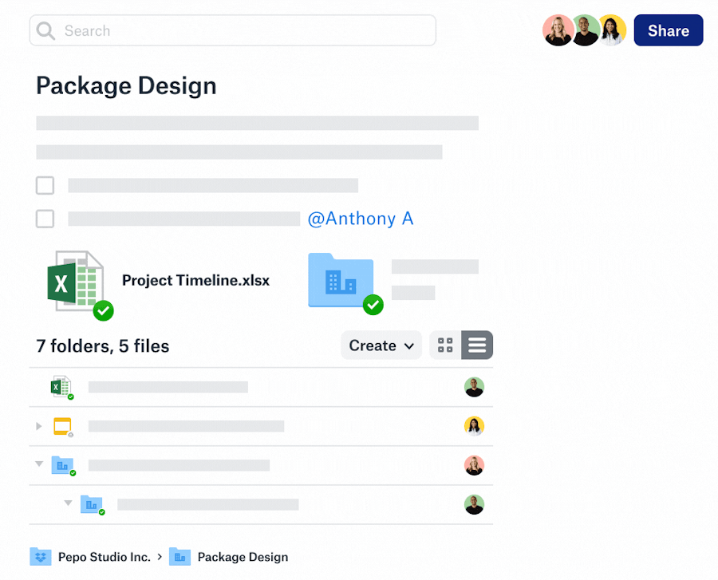
Task: Click the Share button
Action: [668, 30]
